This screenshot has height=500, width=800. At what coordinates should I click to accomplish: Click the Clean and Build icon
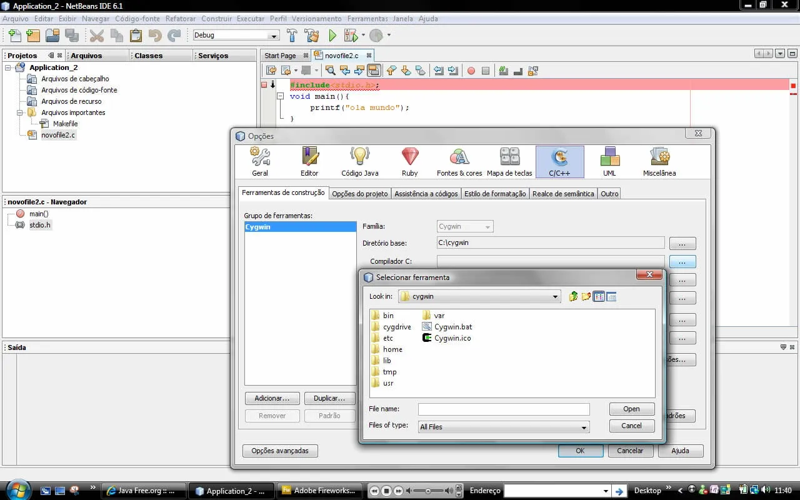tap(311, 35)
